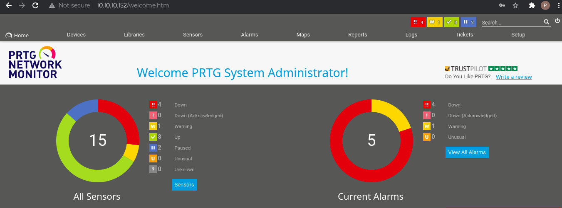
Task: Click the browser back arrow
Action: [x=8, y=5]
